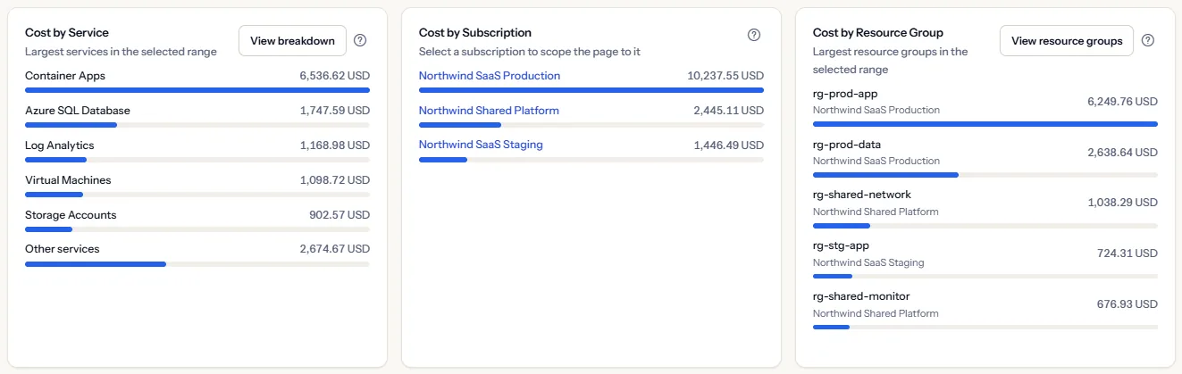Click the 1,168.98 USD amount
Image resolution: width=1182 pixels, height=374 pixels.
pos(335,145)
